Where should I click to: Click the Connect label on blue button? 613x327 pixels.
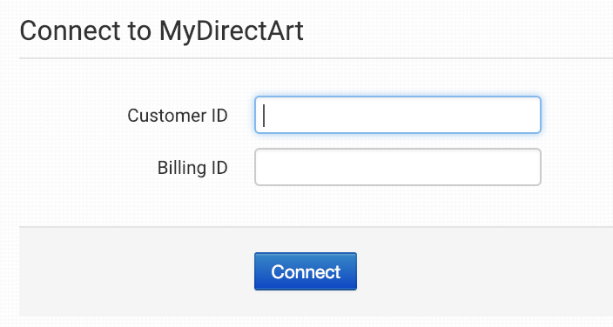click(x=306, y=271)
